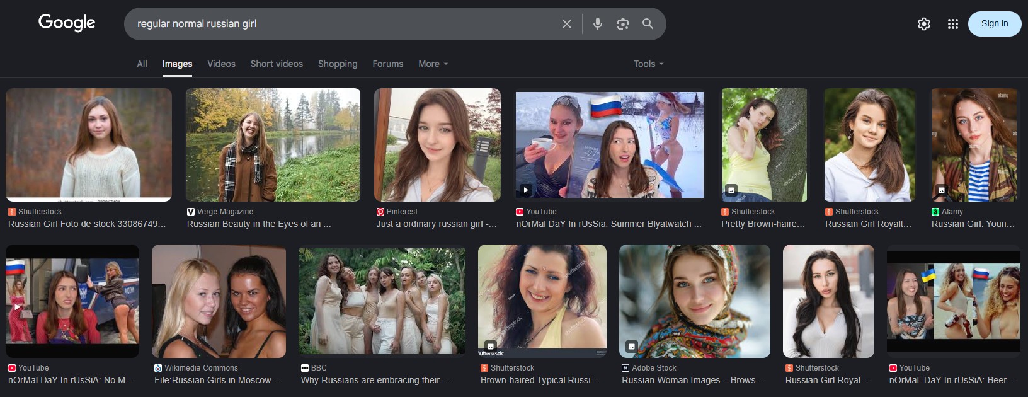
Task: Open the Summer Blyatwatch YouTube thumbnail
Action: coord(610,145)
